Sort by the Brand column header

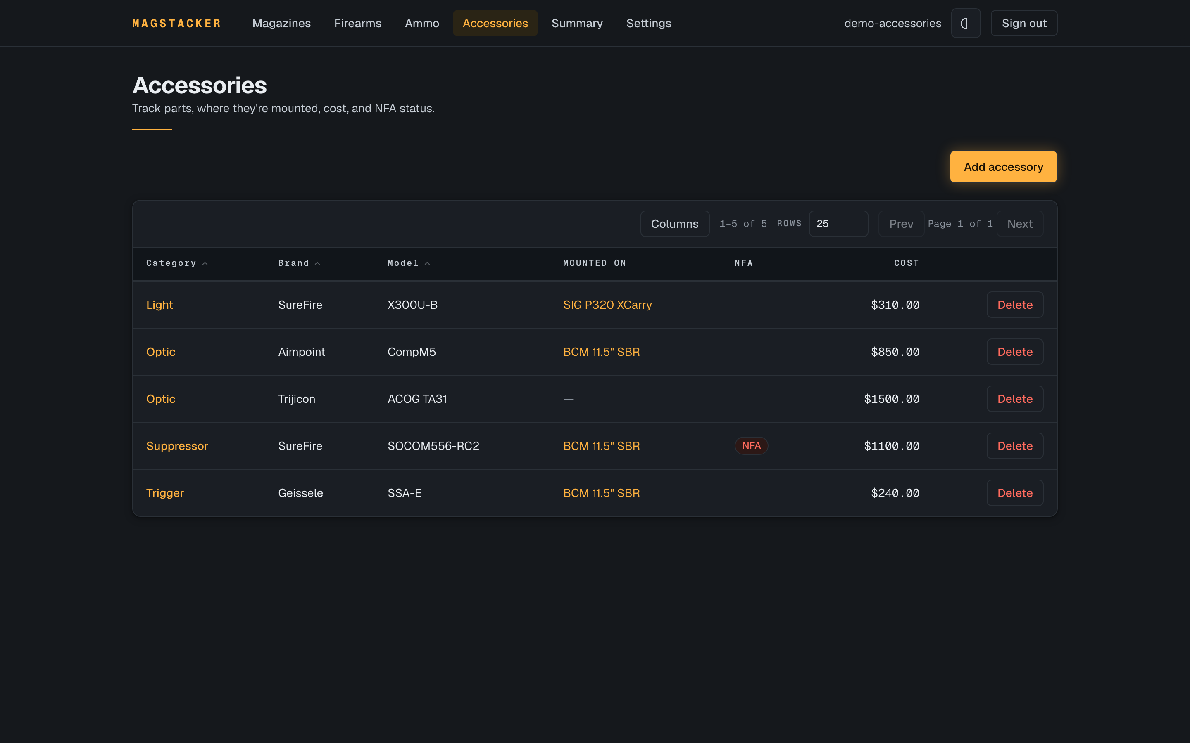(299, 263)
